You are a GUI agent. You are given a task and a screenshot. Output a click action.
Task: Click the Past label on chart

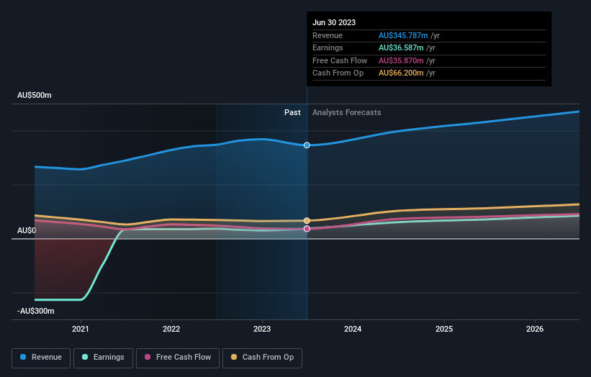(292, 112)
